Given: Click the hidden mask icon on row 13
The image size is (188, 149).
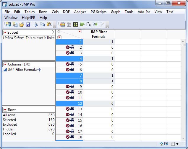Looking at the screenshot, I should point(72,109).
